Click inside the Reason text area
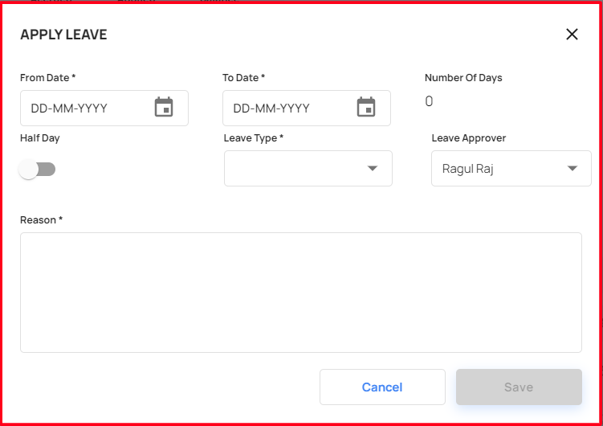 301,293
